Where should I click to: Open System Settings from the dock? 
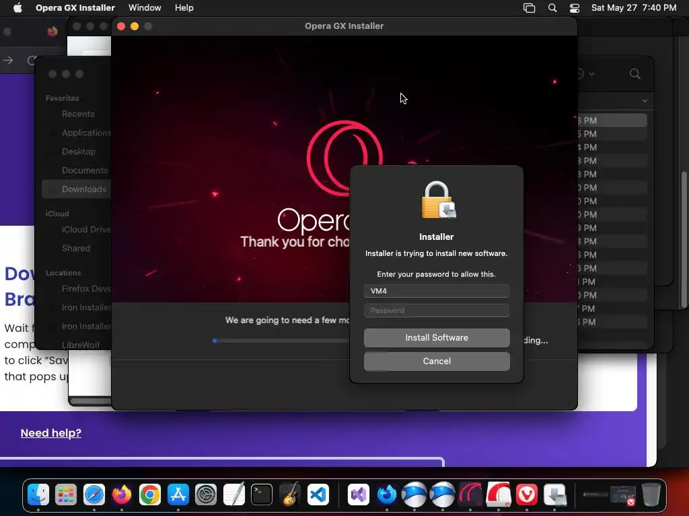pyautogui.click(x=206, y=494)
